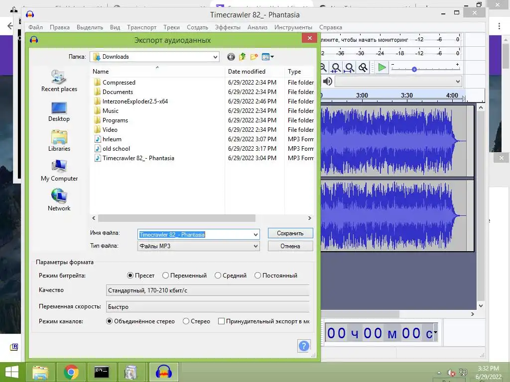Expand the Папка Downloads folder dropdown
510x382 pixels.
[x=215, y=57]
